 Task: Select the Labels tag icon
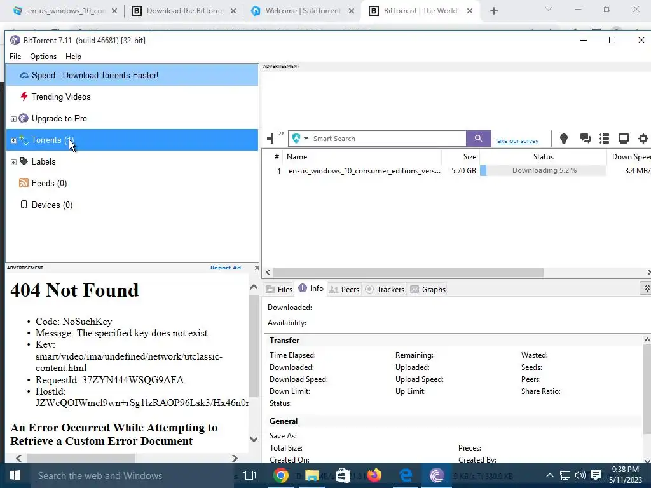[24, 161]
